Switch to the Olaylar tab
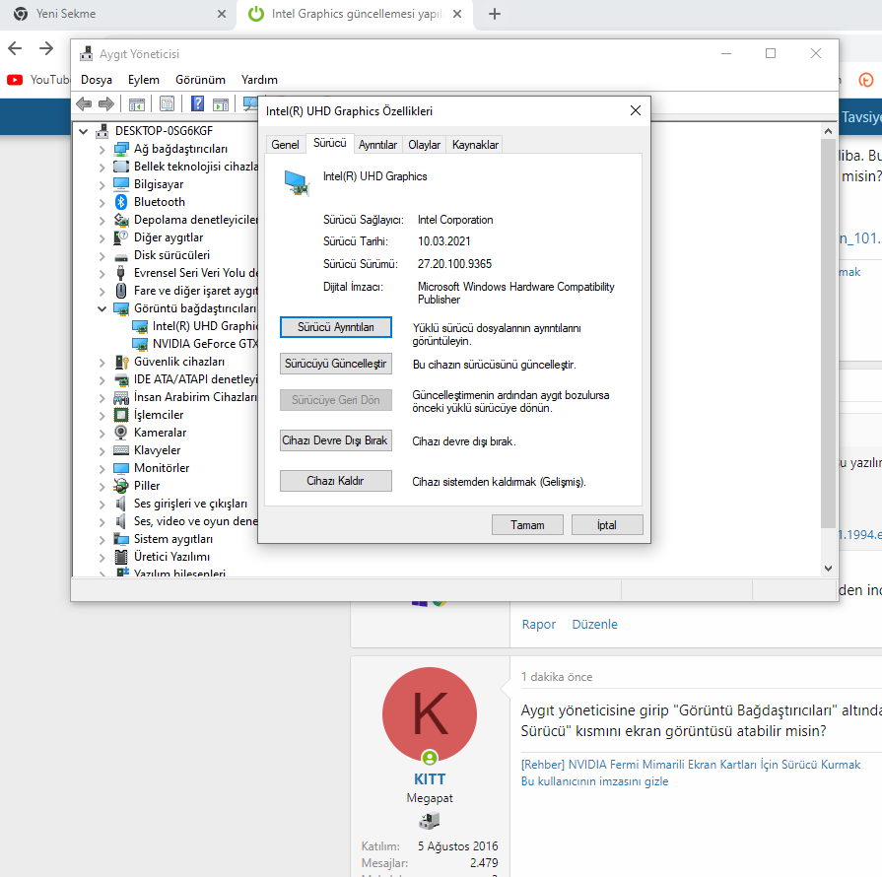Screen dimensions: 882x877 (424, 145)
